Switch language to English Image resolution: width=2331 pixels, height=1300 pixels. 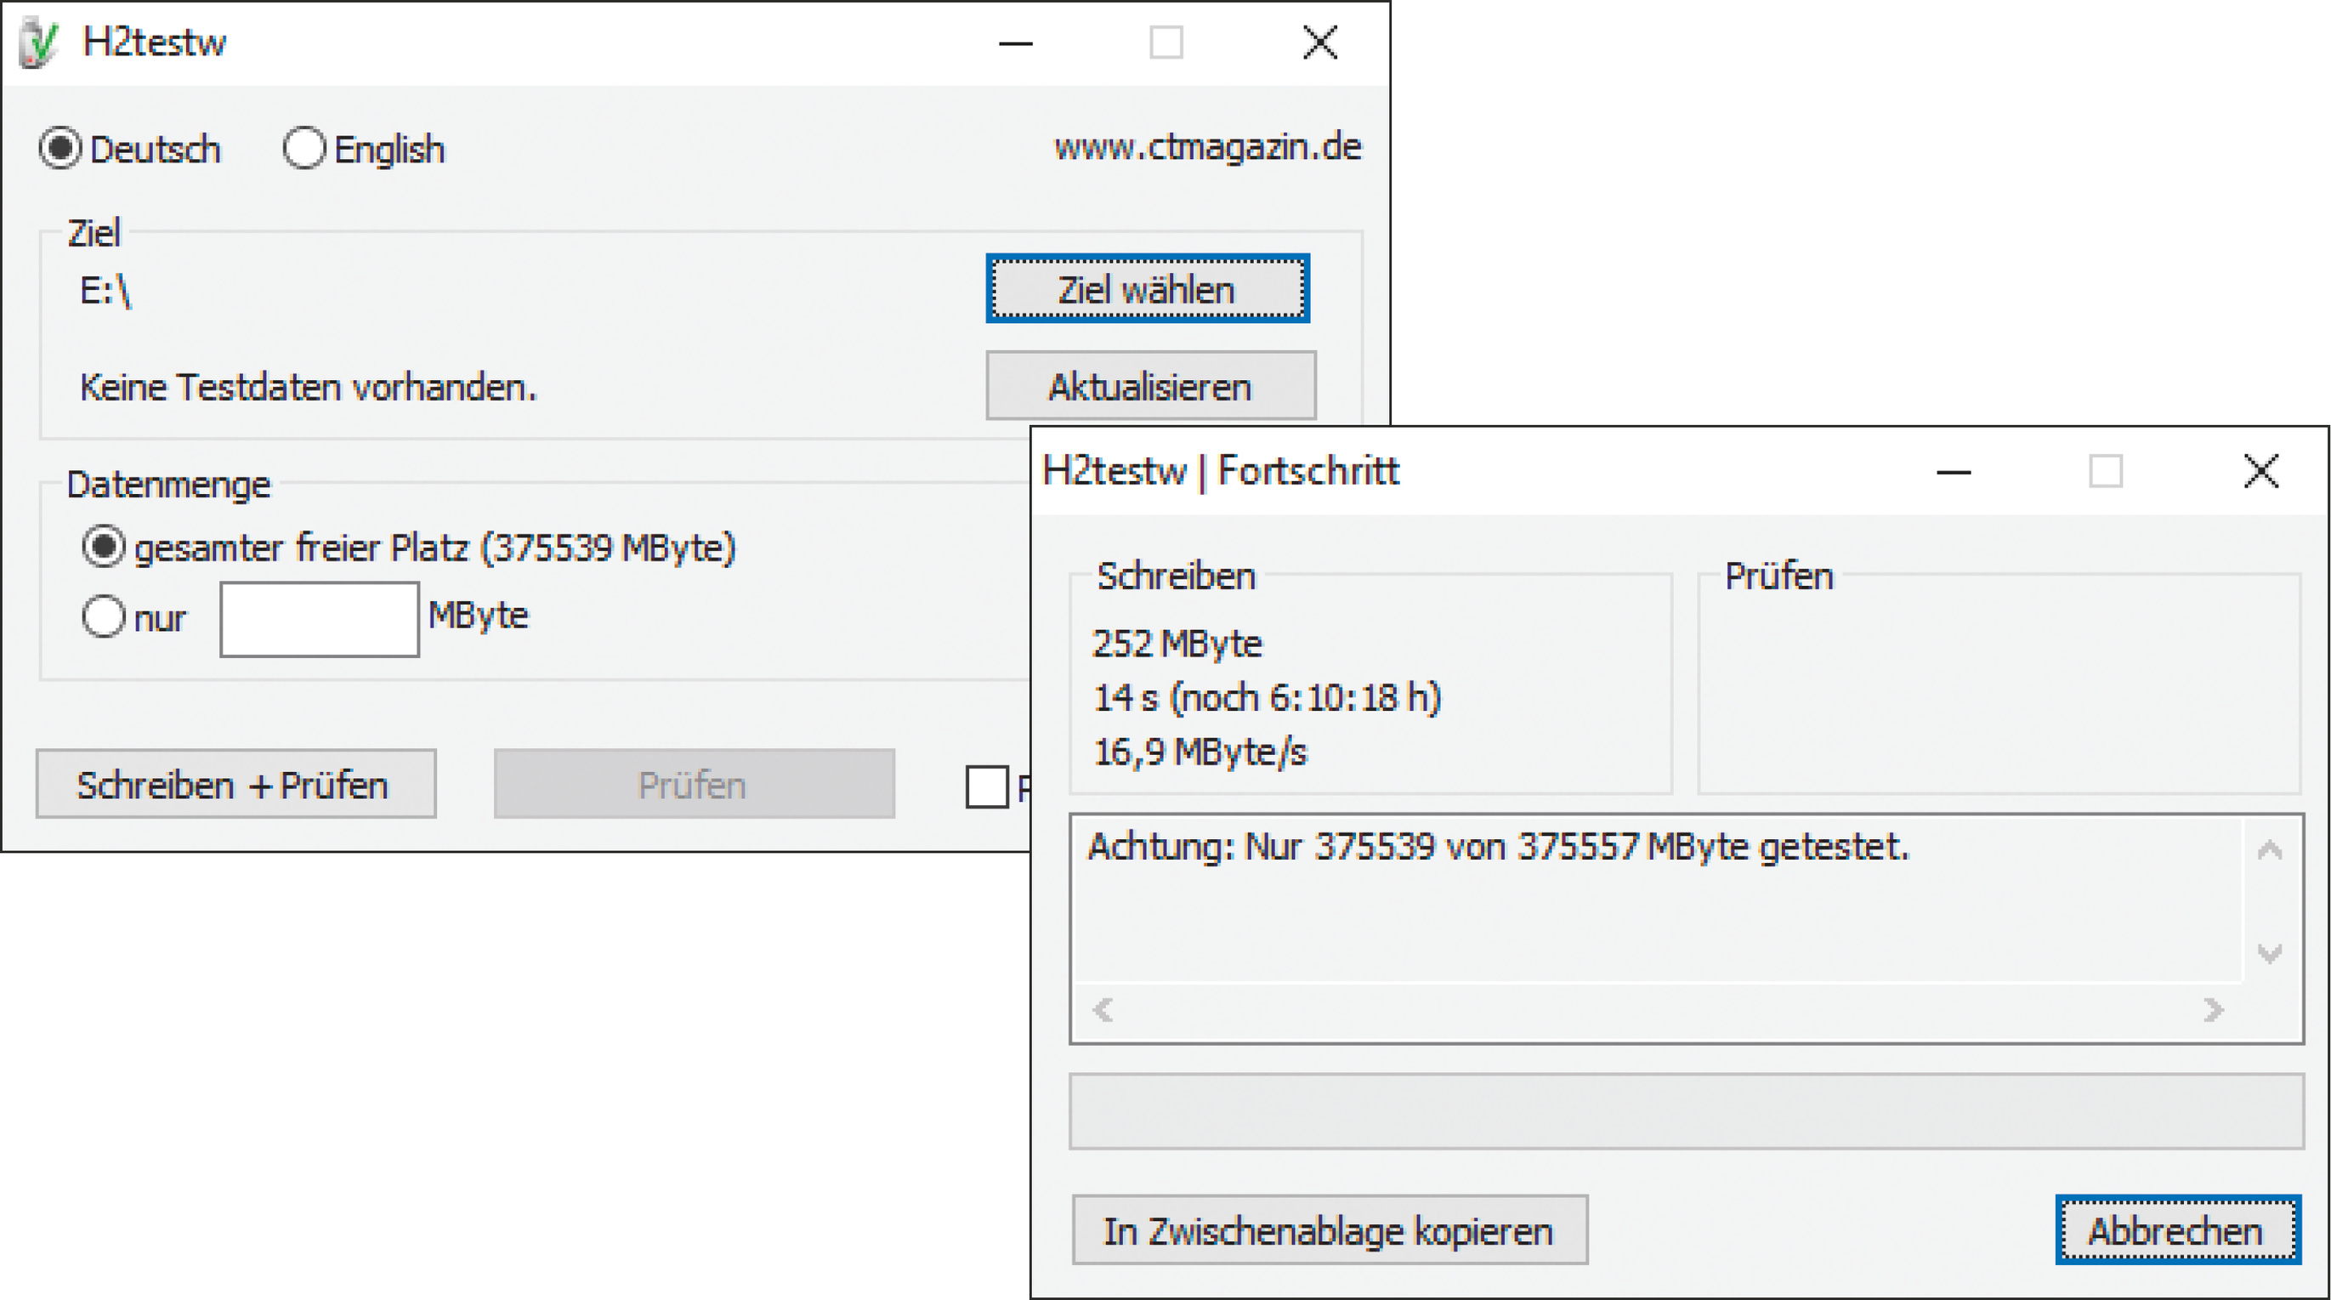pos(304,149)
